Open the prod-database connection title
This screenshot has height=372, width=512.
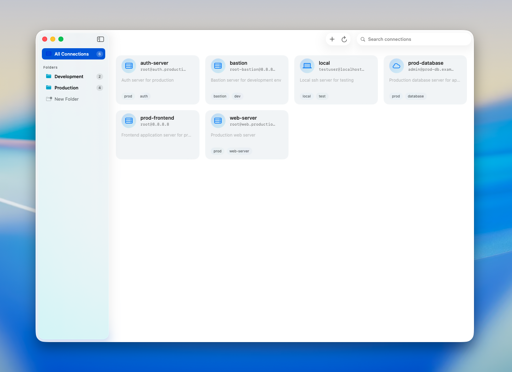point(426,63)
